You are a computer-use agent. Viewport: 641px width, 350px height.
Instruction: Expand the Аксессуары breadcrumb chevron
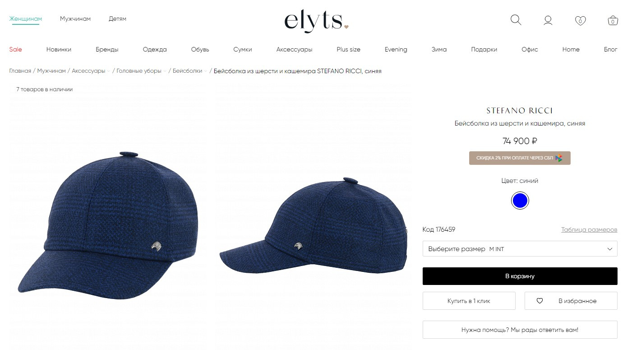point(109,71)
